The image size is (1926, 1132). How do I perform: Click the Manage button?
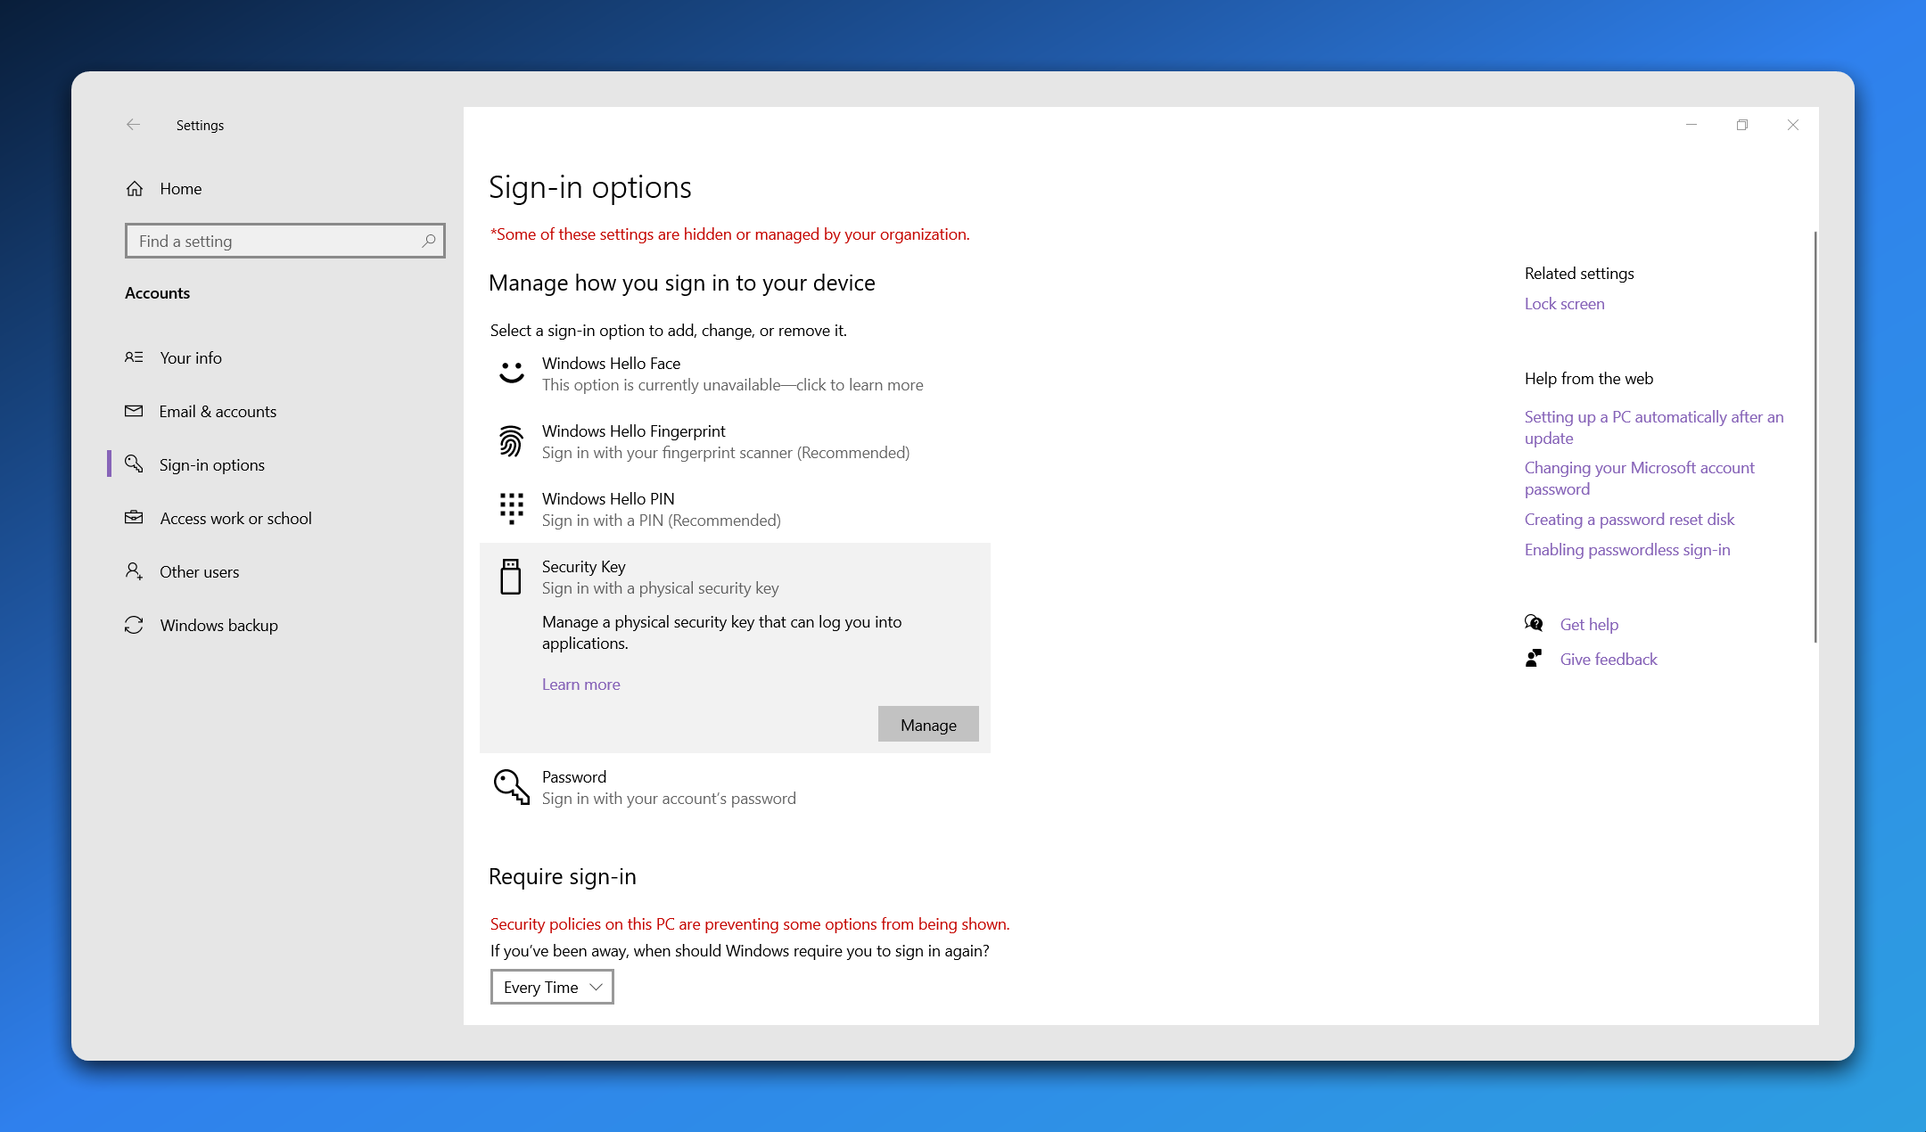point(928,725)
